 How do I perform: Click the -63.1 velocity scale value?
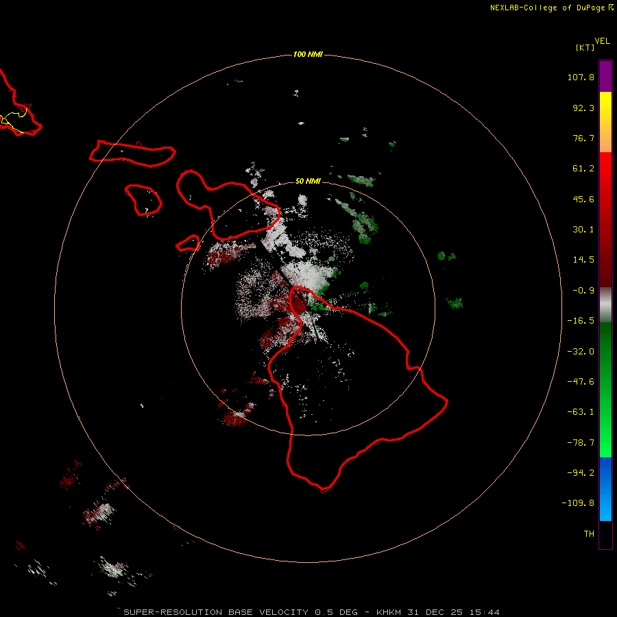[581, 412]
